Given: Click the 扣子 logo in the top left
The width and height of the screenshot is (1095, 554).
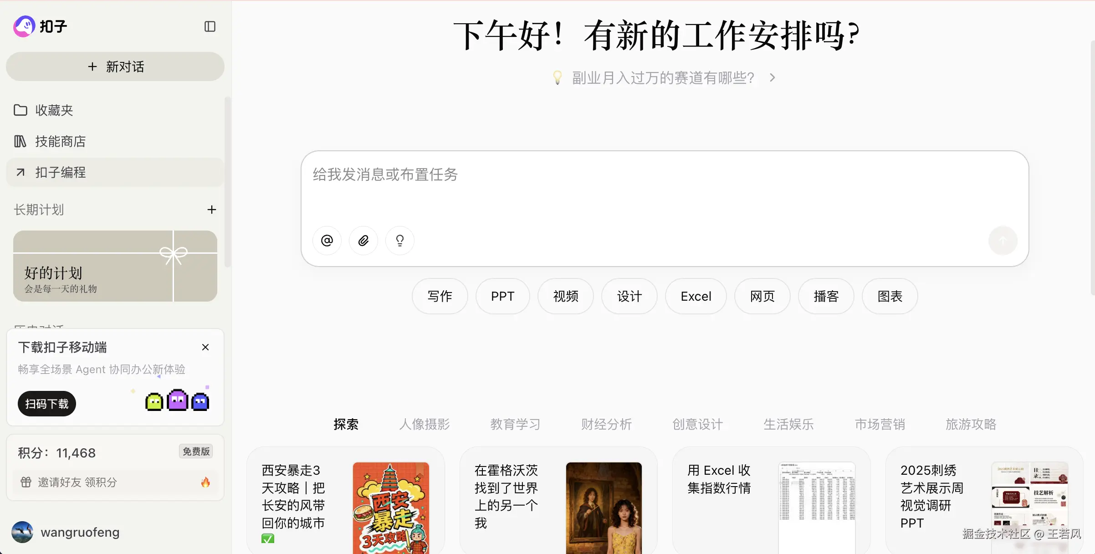Looking at the screenshot, I should click(x=40, y=26).
